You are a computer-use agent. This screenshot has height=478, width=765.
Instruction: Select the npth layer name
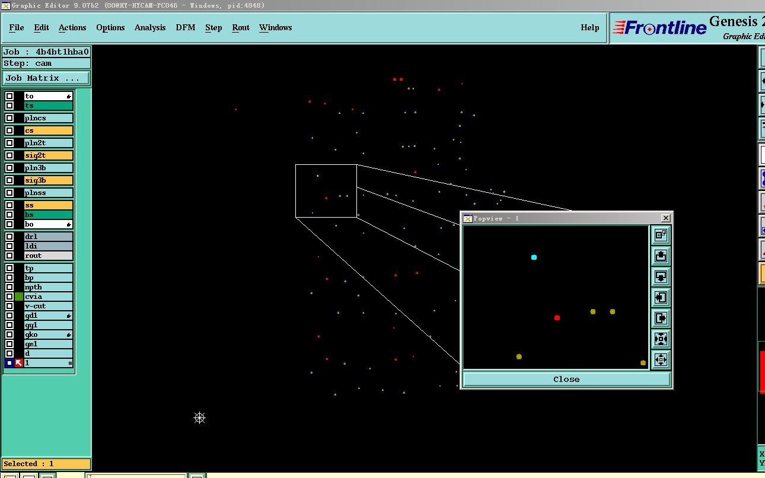coord(49,287)
